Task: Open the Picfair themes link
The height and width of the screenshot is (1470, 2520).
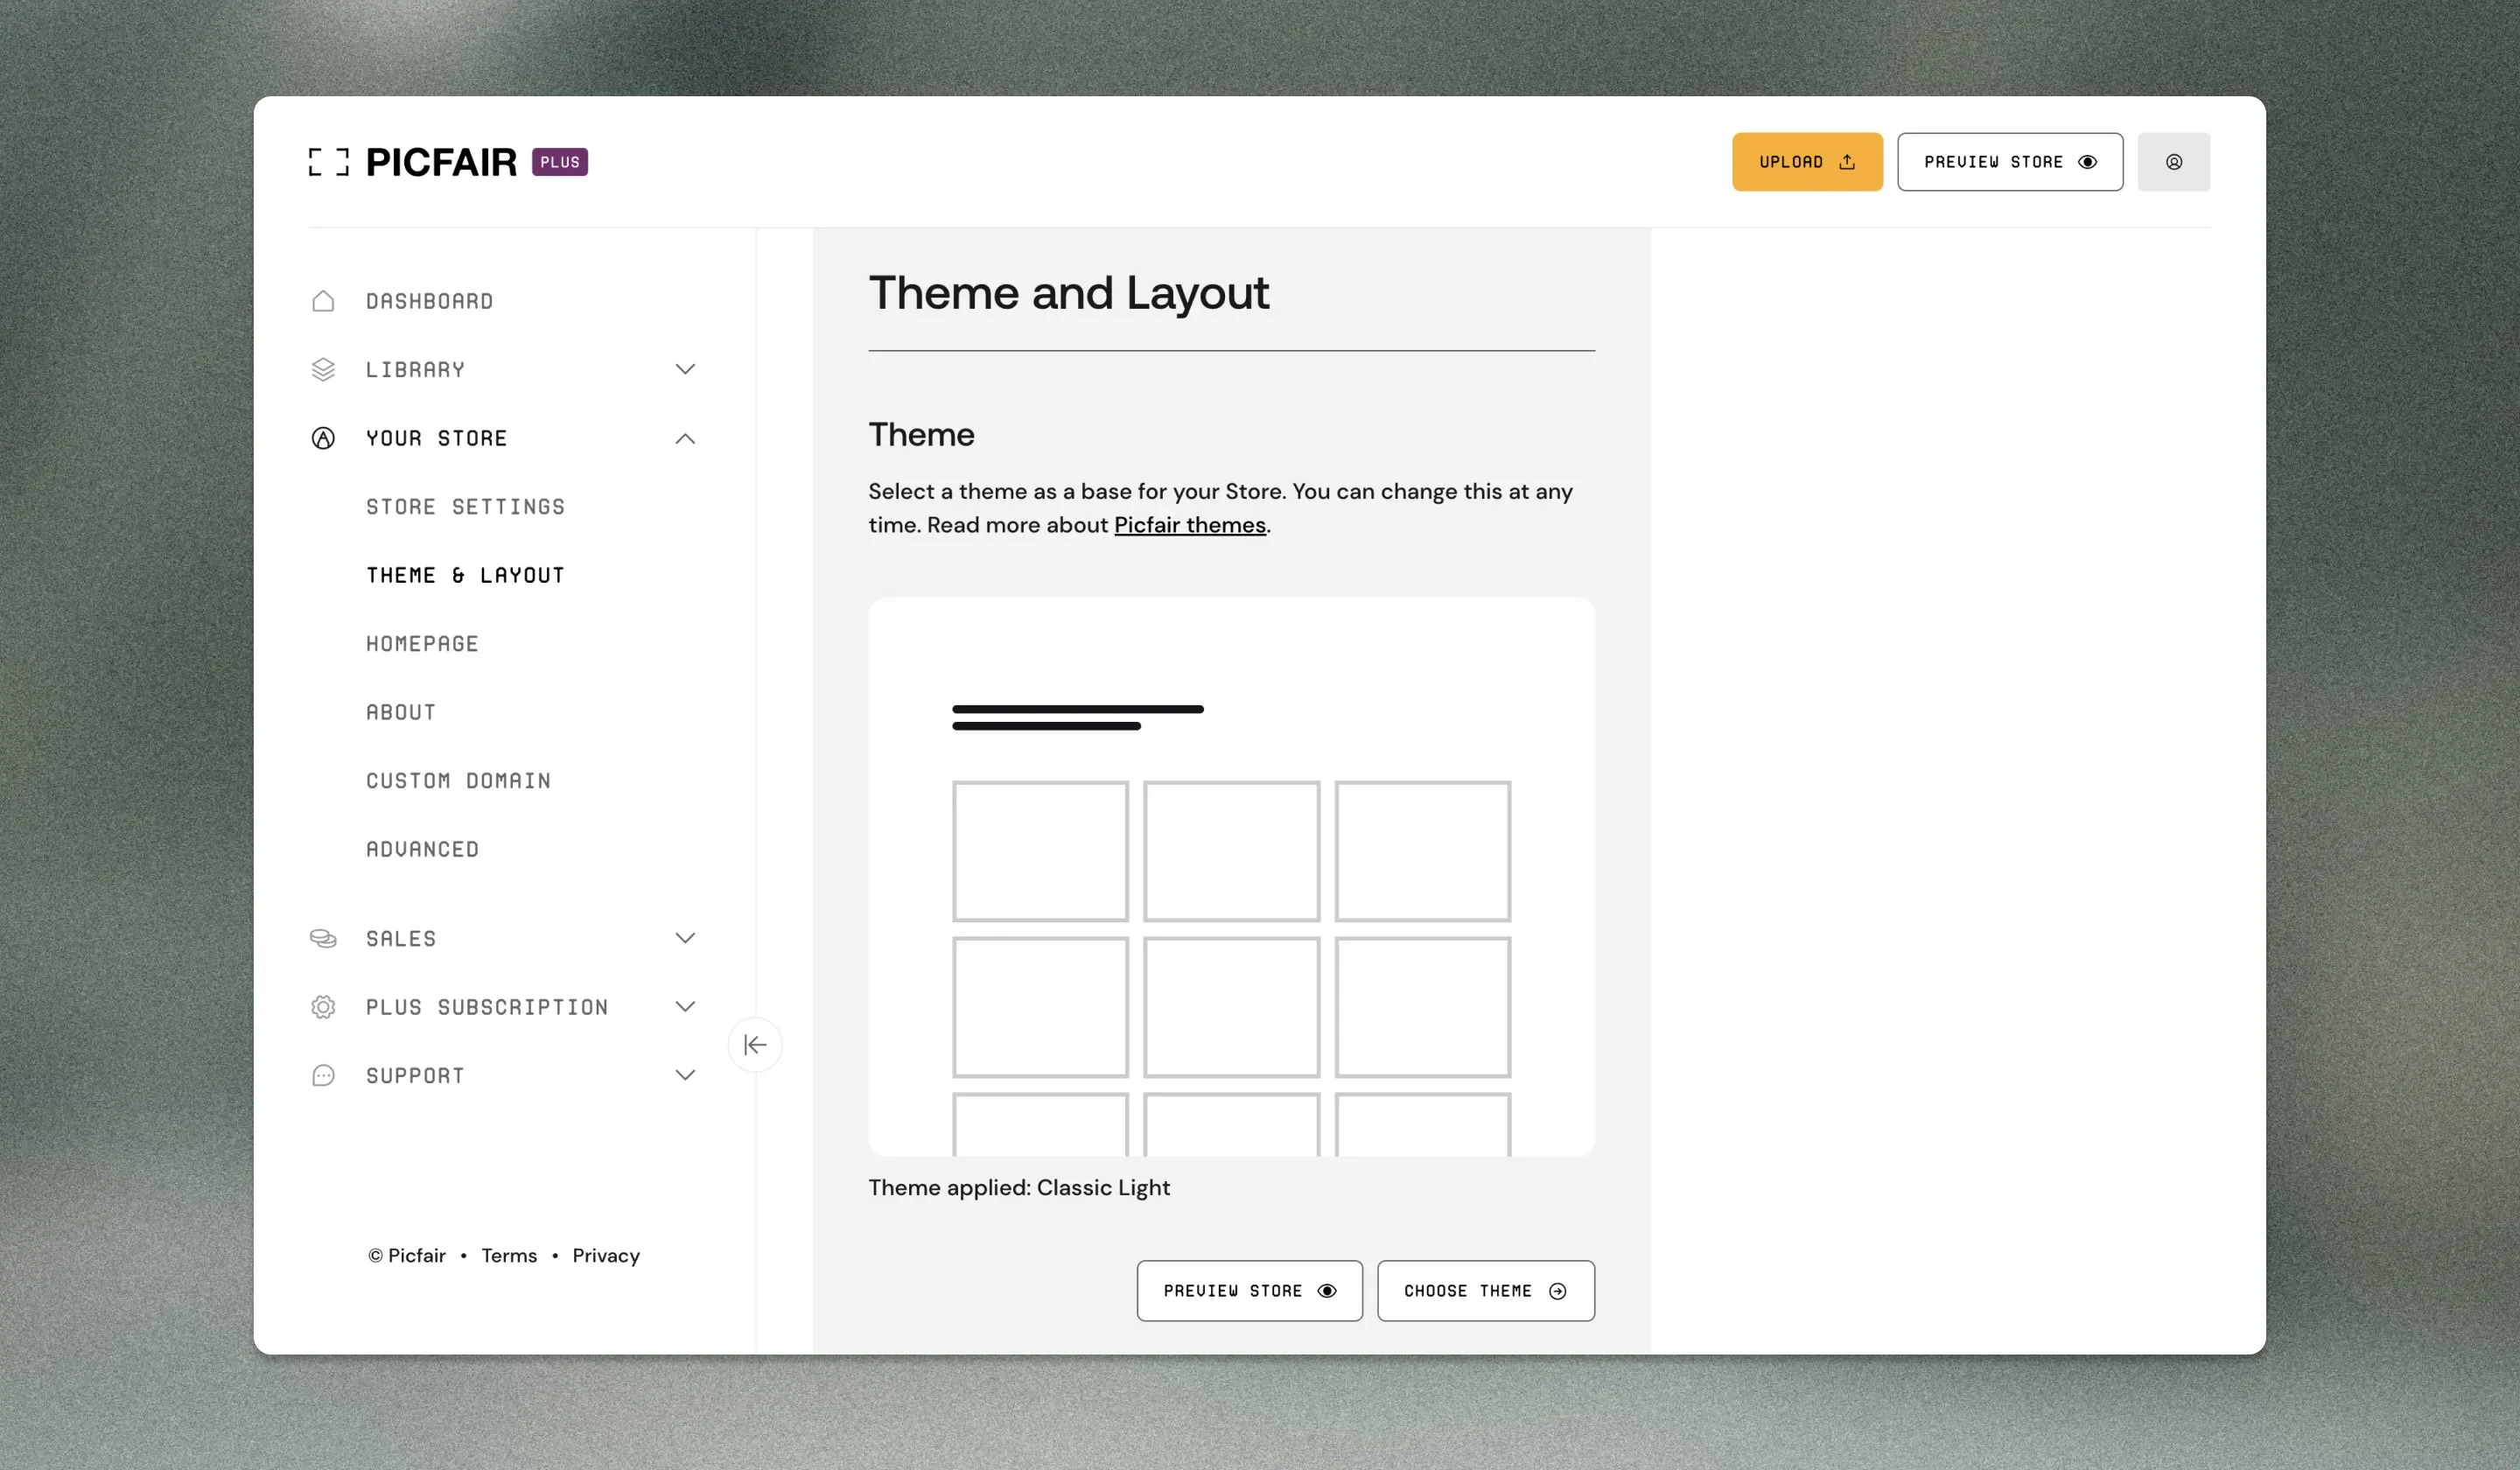Action: click(1190, 525)
